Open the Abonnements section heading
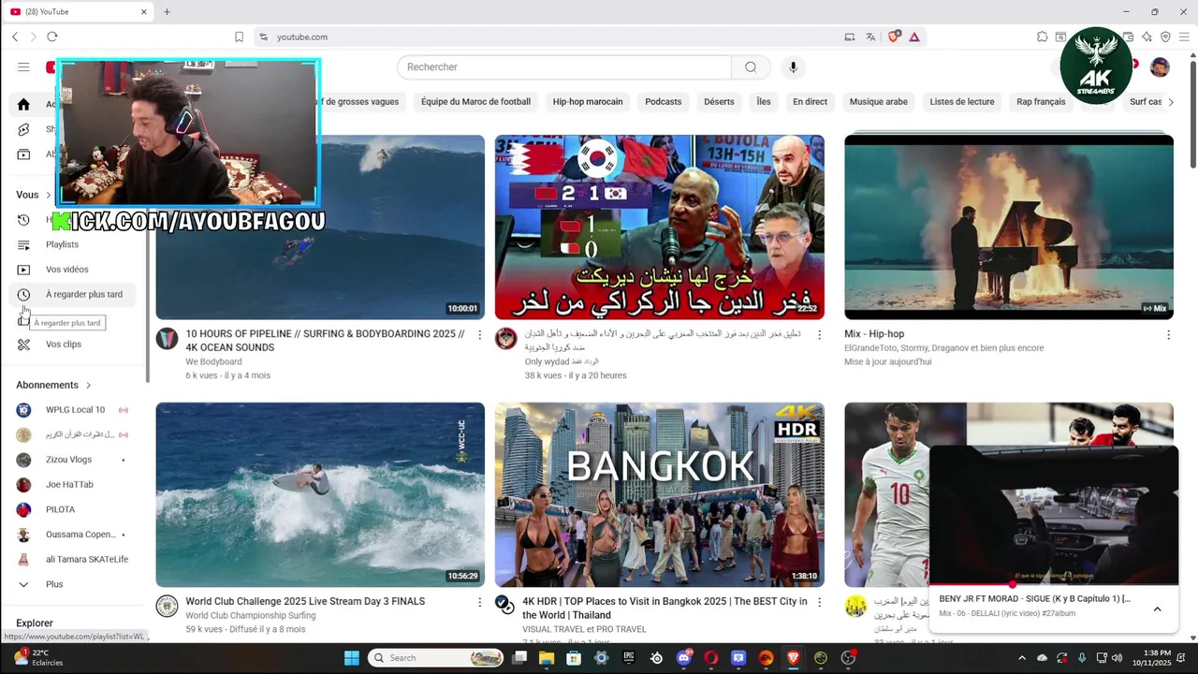This screenshot has width=1198, height=674. (x=53, y=385)
